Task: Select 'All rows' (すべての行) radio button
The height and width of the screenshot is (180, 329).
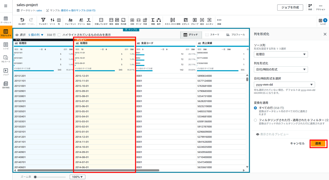Action: point(255,108)
